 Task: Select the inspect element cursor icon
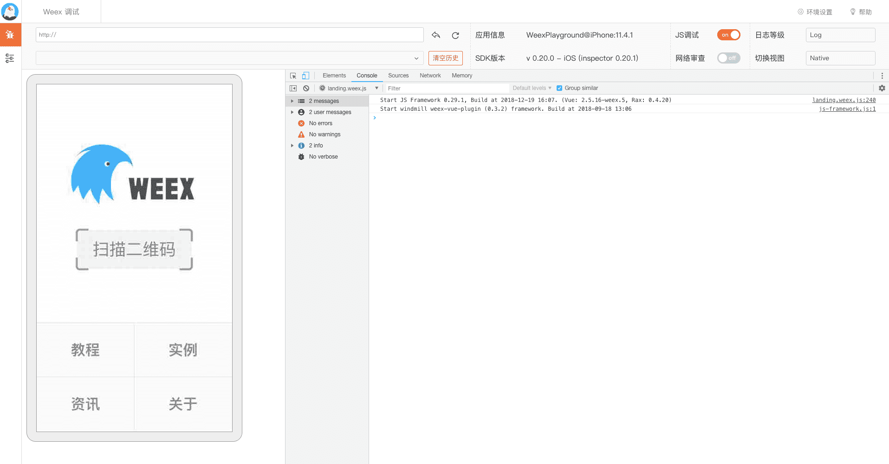(x=293, y=76)
